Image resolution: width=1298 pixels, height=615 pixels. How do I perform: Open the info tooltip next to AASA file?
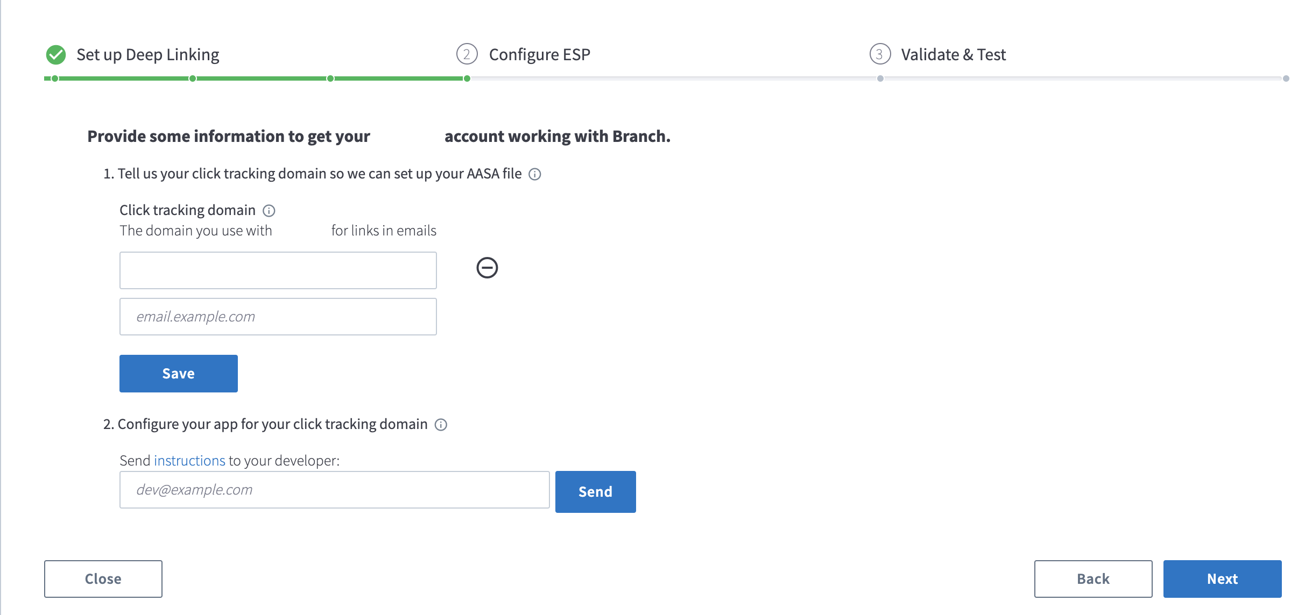click(x=535, y=174)
